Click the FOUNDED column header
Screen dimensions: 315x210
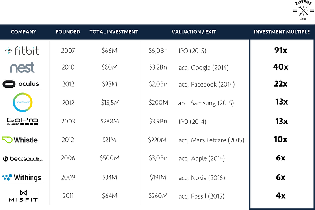point(68,32)
